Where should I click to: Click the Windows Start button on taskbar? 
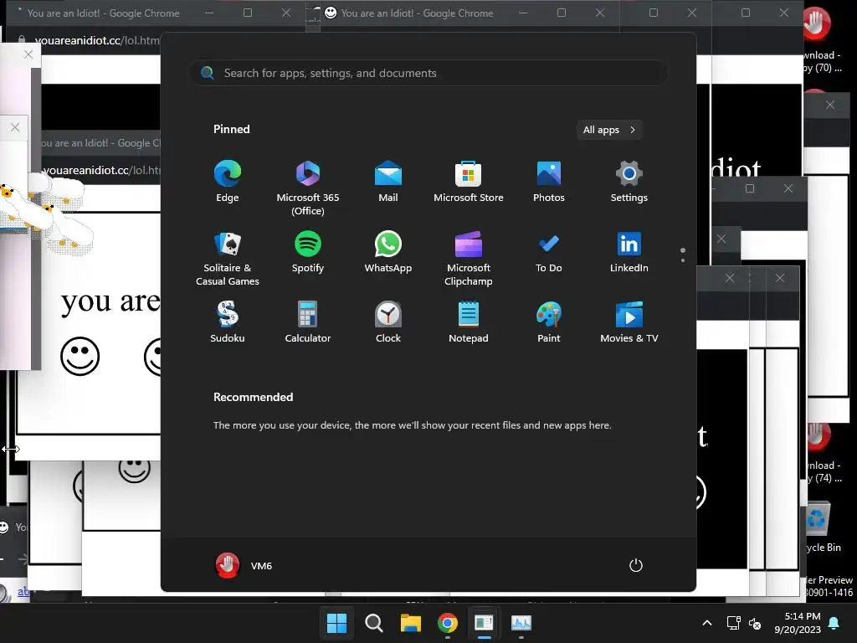pos(336,623)
